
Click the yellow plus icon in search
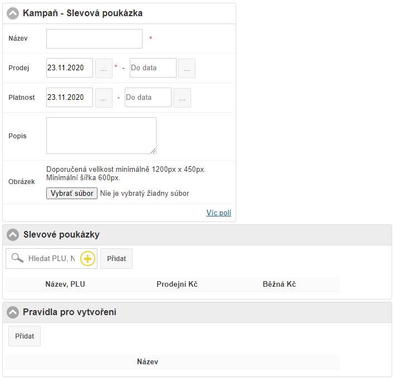tap(88, 259)
